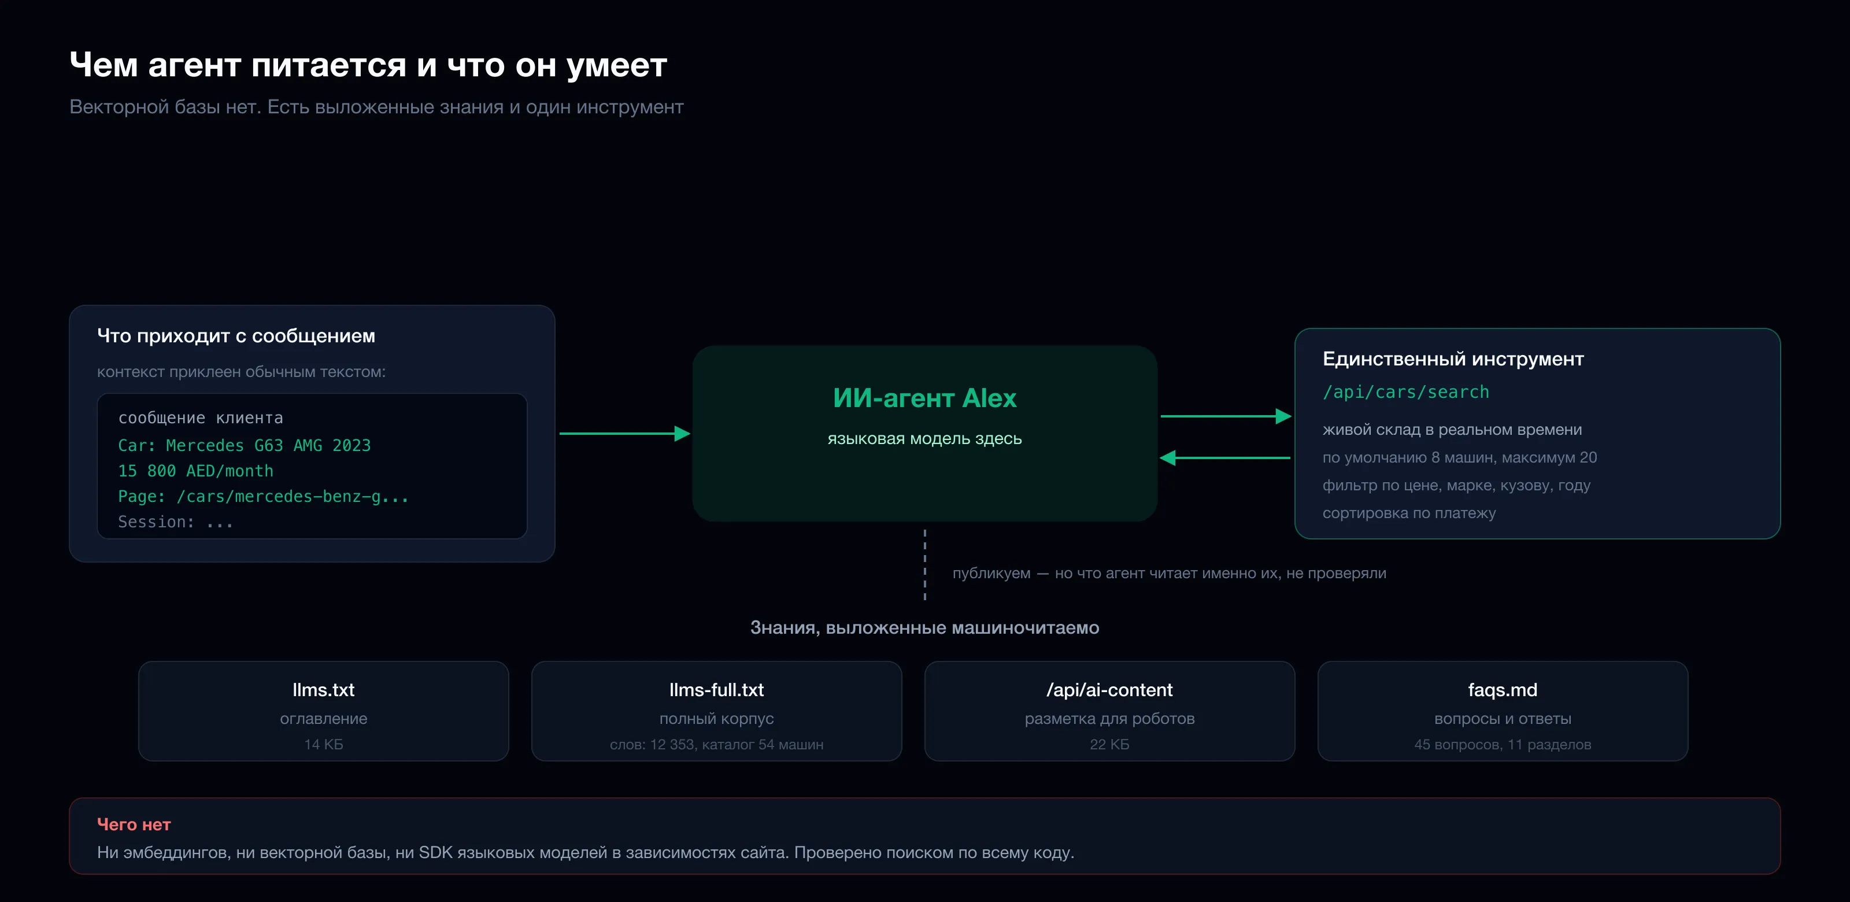Viewport: 1850px width, 902px height.
Task: Click the left-pointing arrow returning to agent
Action: coord(1225,457)
